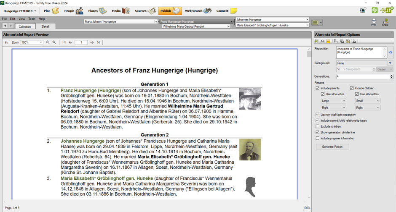
Task: Open the People workspace
Action: click(x=73, y=11)
